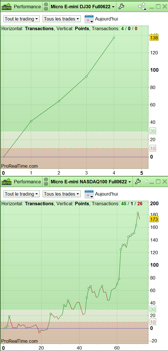
Task: Click the green 30 threshold label on DJ30 chart
Action: point(153,131)
